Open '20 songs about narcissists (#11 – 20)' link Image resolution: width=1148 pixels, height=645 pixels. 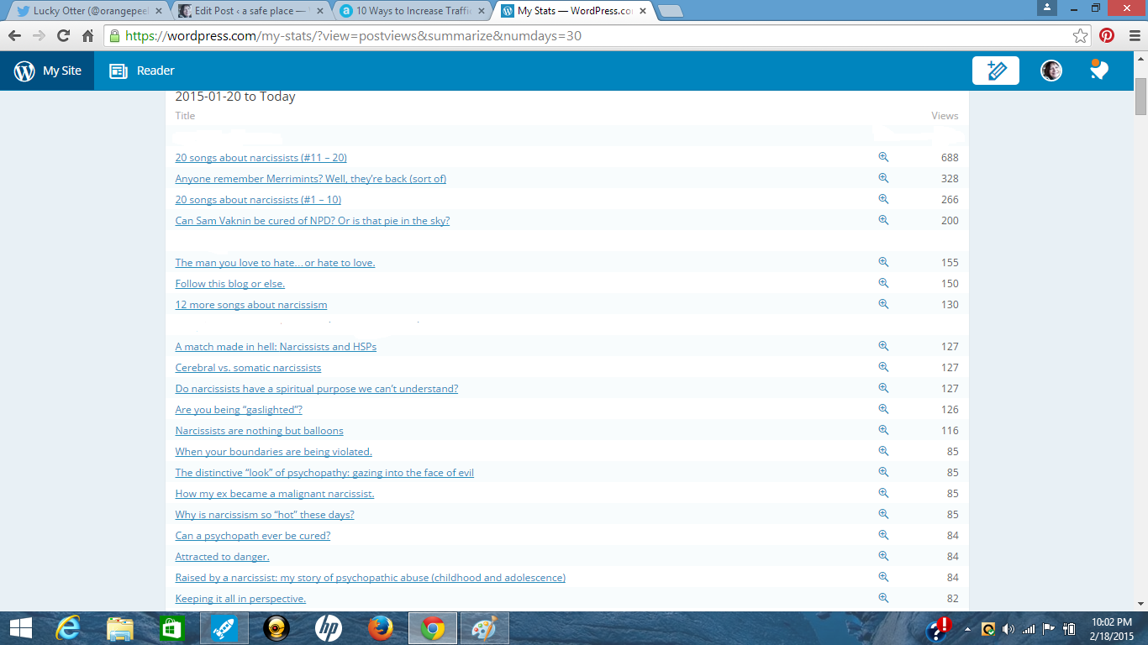point(261,158)
